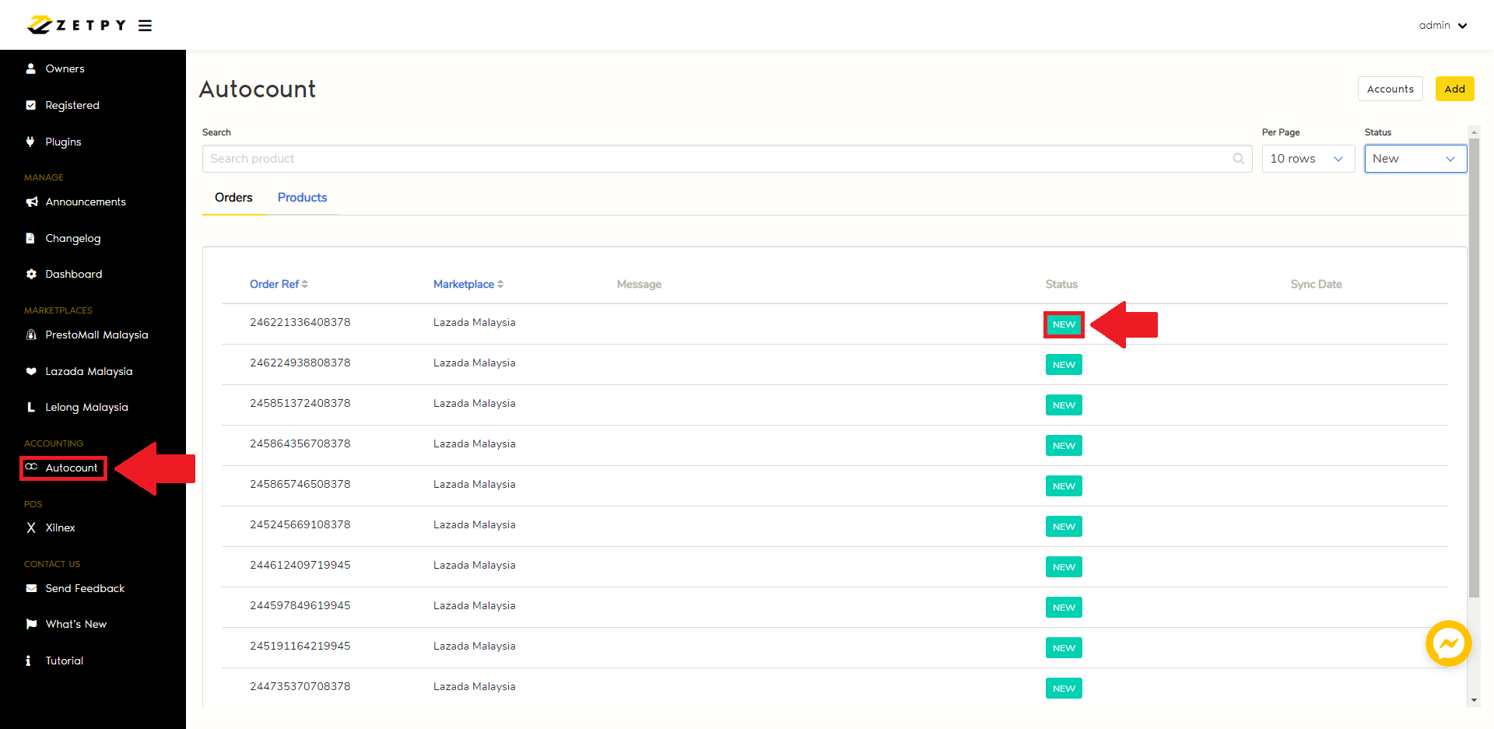Click NEW status of order 244597849619945

tap(1064, 608)
